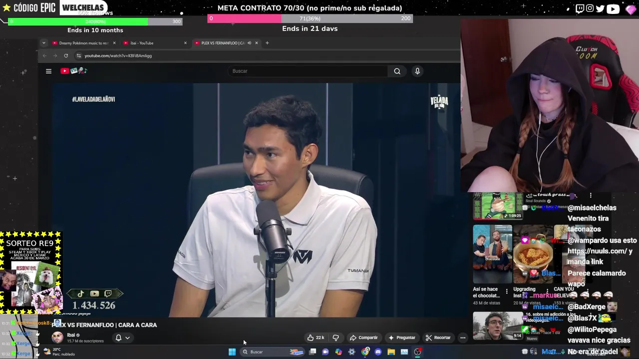Click the YouTube icon in overlay header

tap(613, 8)
